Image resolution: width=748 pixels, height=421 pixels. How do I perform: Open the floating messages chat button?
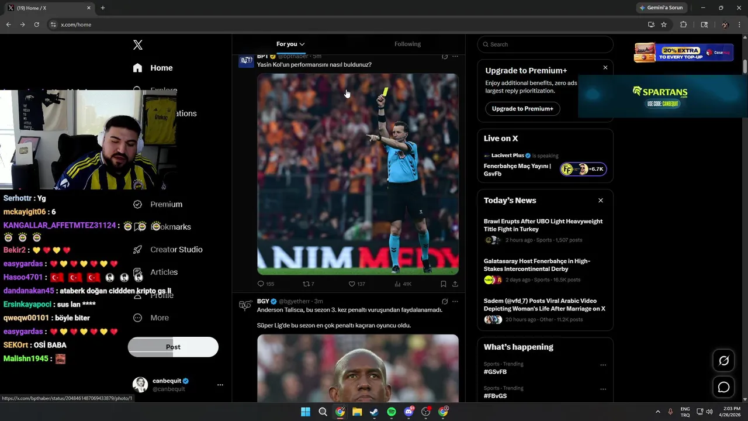click(x=723, y=387)
